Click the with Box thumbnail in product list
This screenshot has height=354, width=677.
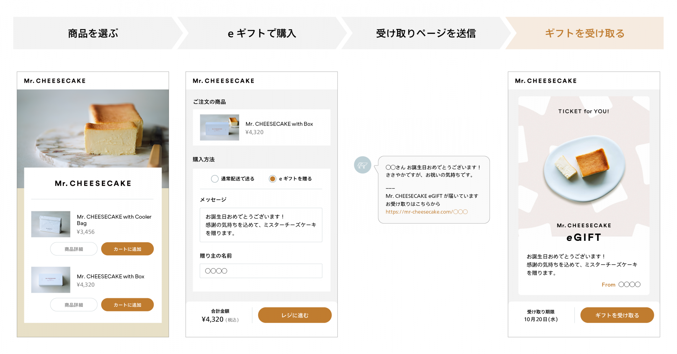click(51, 280)
